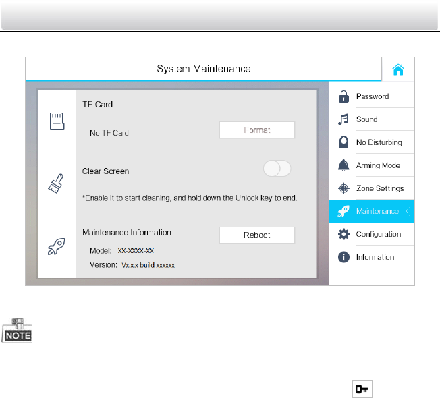Image resolution: width=440 pixels, height=398 pixels.
Task: Click the No Disturbing icon
Action: click(343, 142)
